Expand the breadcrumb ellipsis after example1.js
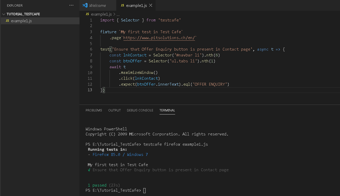Viewport: 340px width, 196px height. tap(118, 14)
